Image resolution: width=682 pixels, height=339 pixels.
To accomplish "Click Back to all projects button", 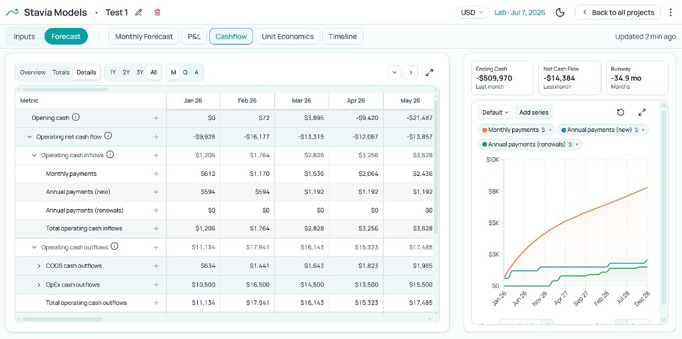I will (x=617, y=12).
